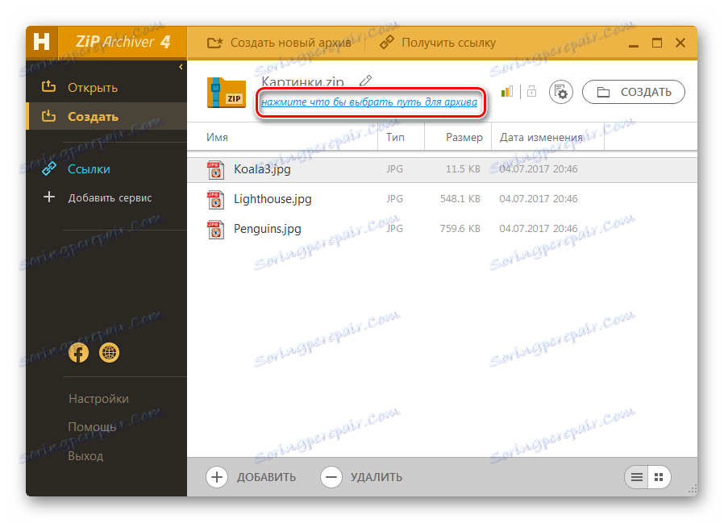Sort by Дата изменения column header

(x=541, y=137)
